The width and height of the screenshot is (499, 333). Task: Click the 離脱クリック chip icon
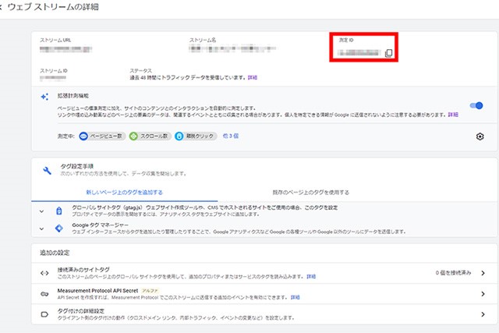click(179, 136)
